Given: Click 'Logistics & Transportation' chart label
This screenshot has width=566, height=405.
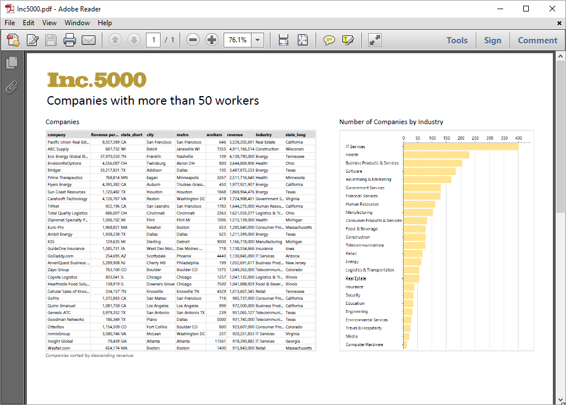Looking at the screenshot, I should click(370, 270).
